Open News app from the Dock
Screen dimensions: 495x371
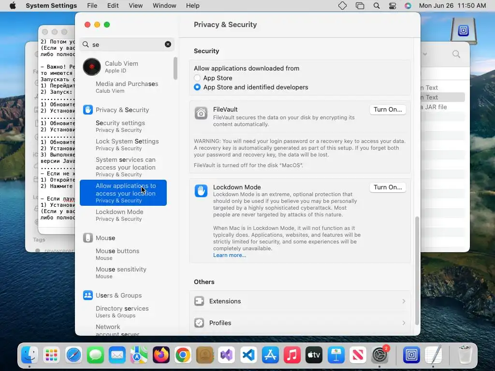click(x=358, y=355)
